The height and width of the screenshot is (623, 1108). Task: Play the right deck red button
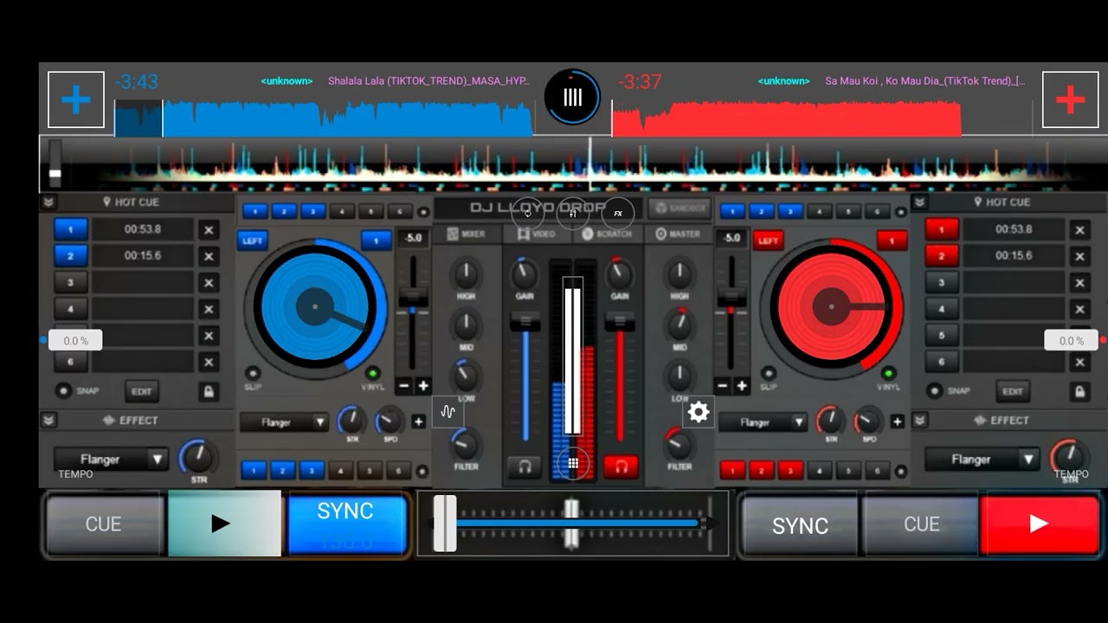coord(1039,523)
